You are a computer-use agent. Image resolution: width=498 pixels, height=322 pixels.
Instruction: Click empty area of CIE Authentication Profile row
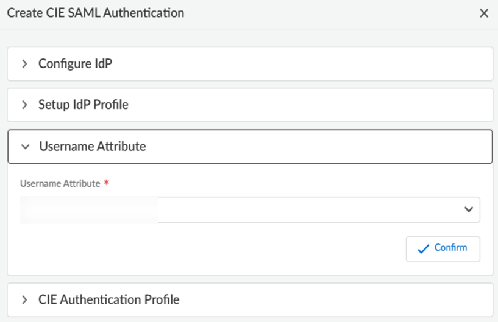pyautogui.click(x=335, y=299)
